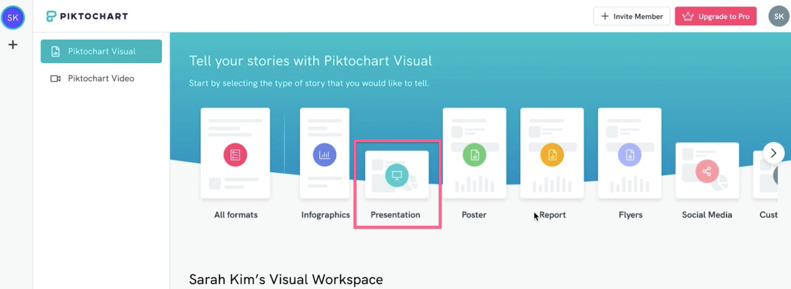The height and width of the screenshot is (289, 791).
Task: Click the Piktochart Visual document icon
Action: pos(55,52)
